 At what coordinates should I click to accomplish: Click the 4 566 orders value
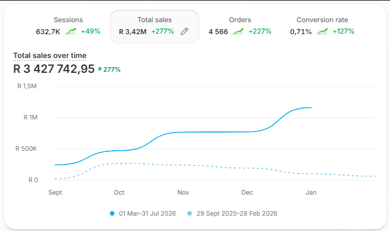218,32
